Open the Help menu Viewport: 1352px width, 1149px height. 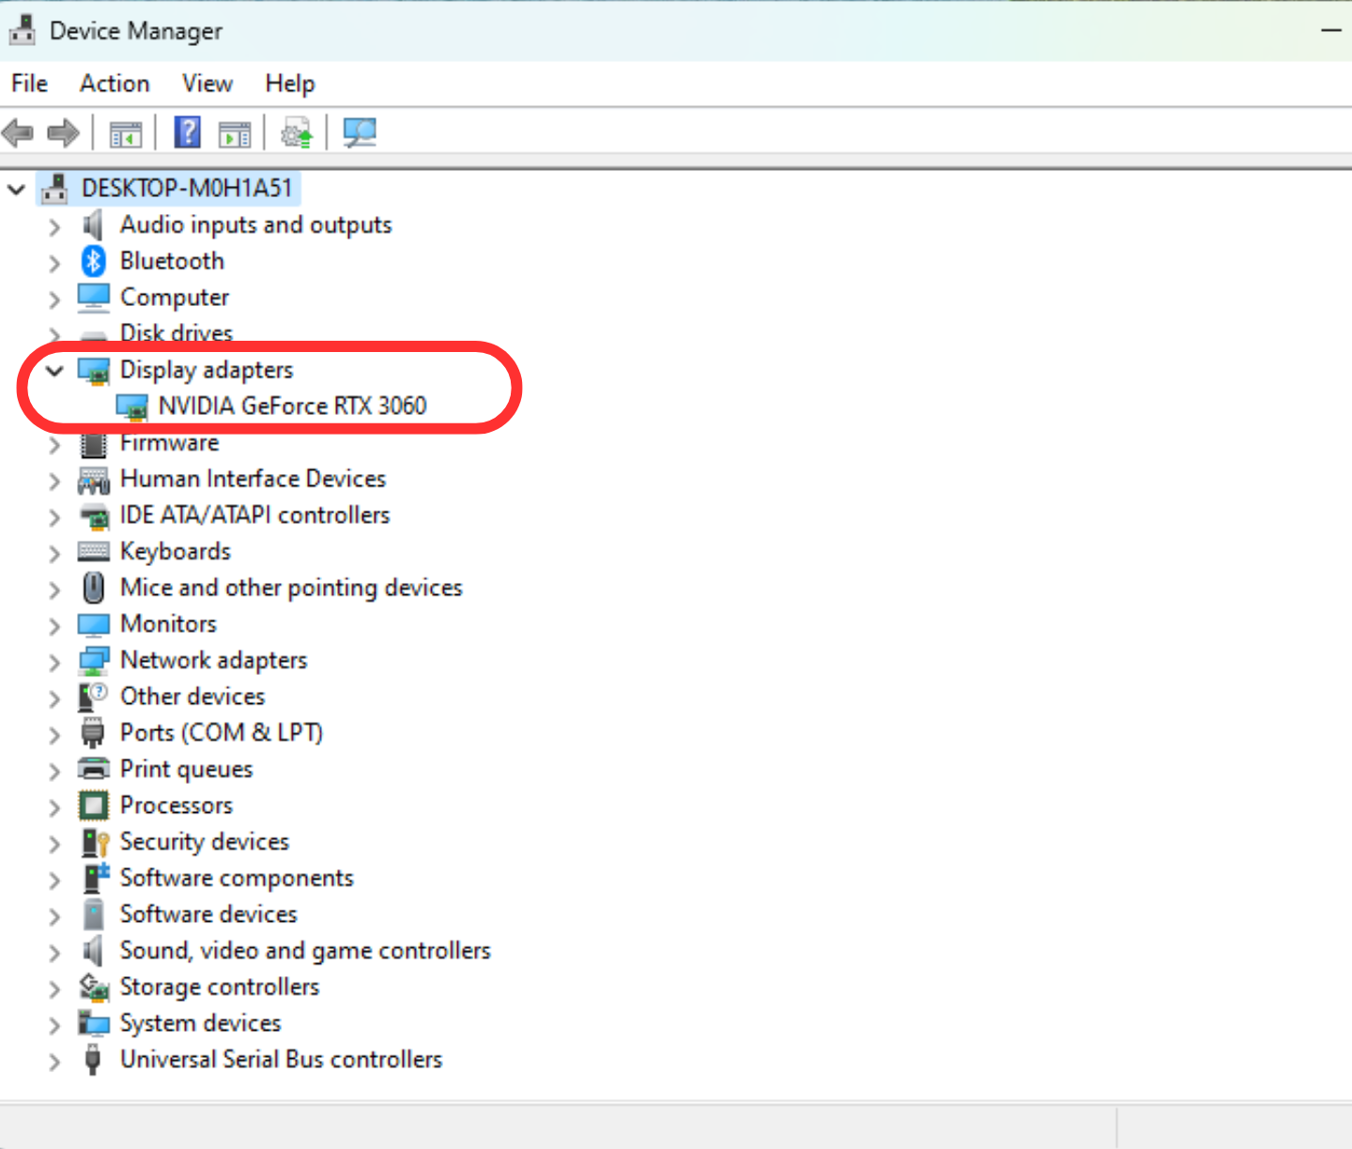pos(290,84)
